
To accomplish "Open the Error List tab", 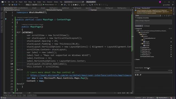I will pyautogui.click(x=19, y=95).
